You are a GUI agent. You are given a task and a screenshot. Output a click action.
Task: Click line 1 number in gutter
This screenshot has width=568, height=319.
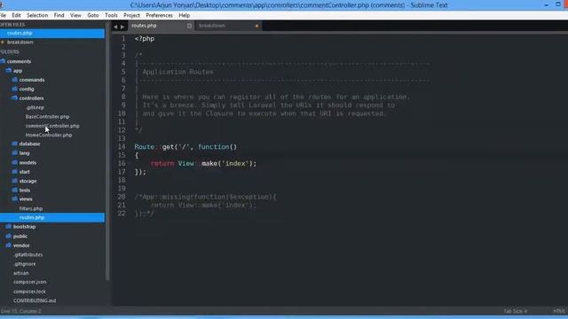point(123,39)
